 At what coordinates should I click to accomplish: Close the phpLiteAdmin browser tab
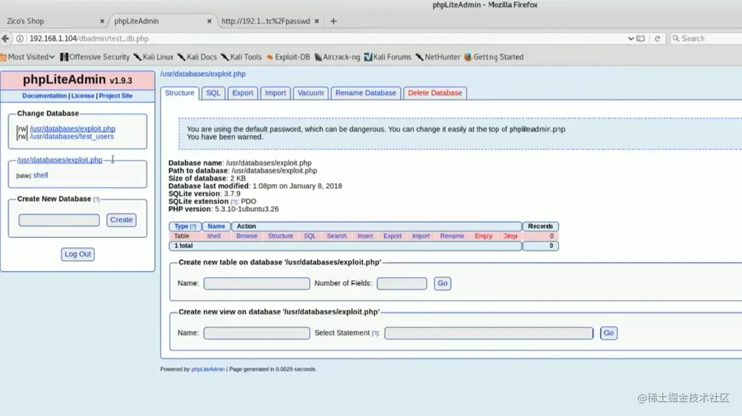210,21
